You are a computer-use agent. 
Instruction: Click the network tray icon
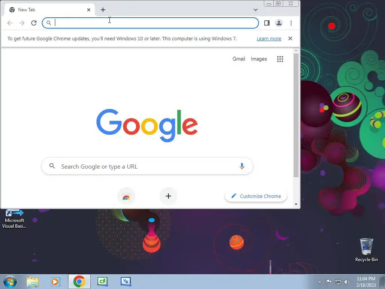(x=338, y=282)
